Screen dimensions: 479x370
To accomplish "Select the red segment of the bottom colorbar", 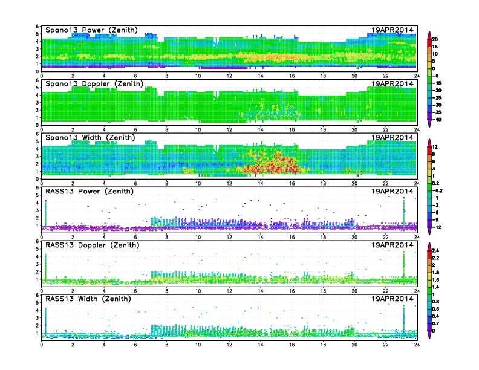I will [x=429, y=255].
